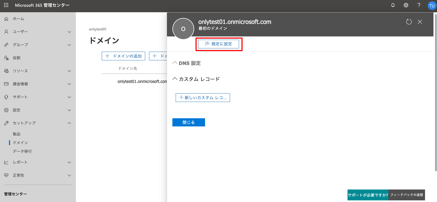The image size is (437, 202).
Task: Click the roles icon beside 役割
Action: (x=6, y=58)
